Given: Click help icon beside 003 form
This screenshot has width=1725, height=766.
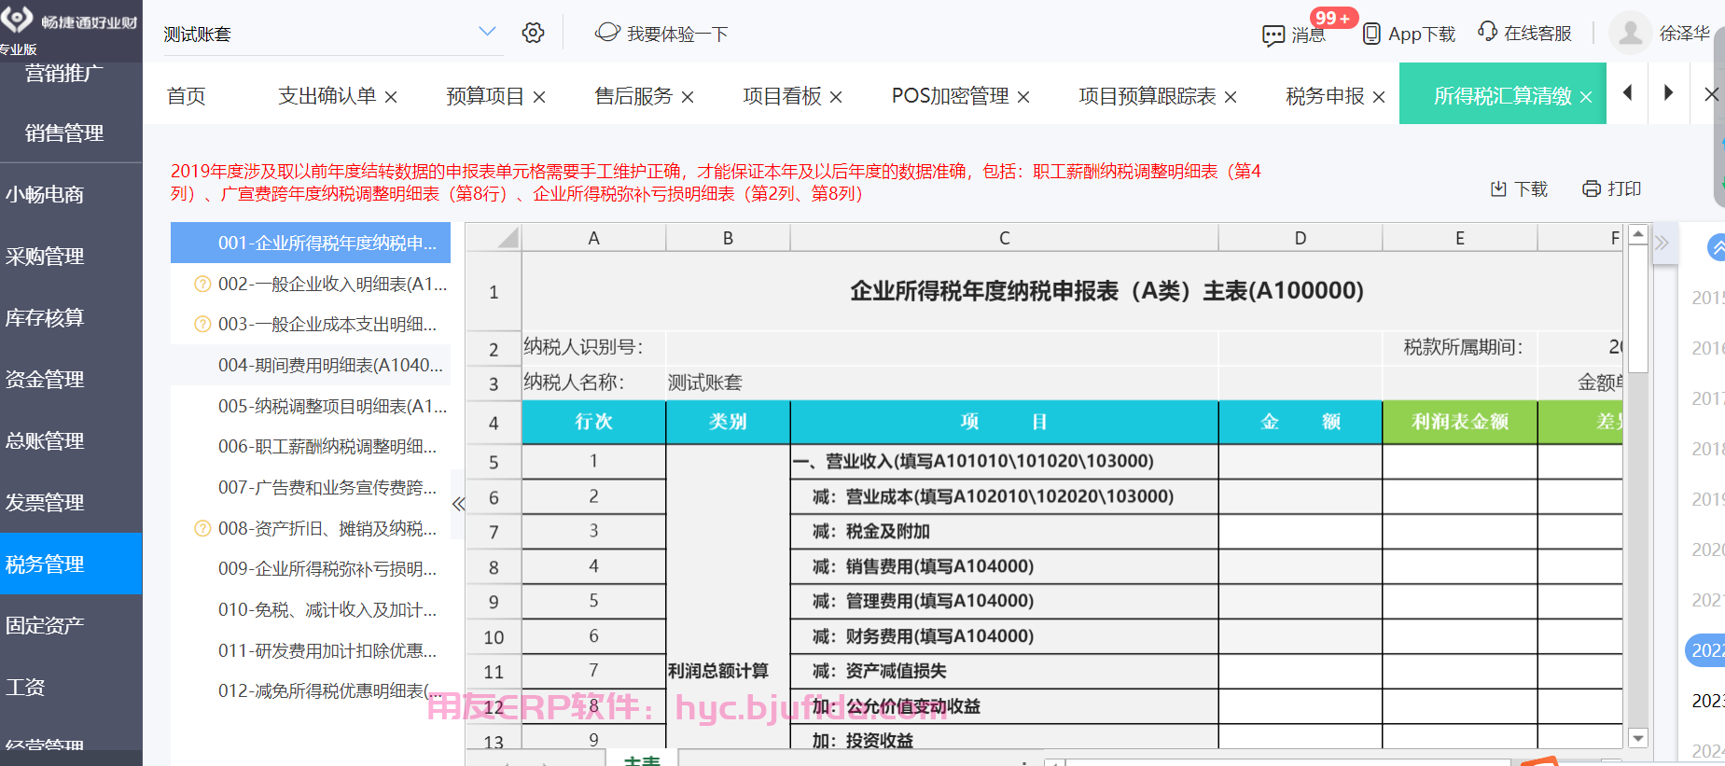Looking at the screenshot, I should (202, 325).
